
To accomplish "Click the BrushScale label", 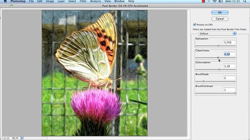I will pyautogui.click(x=202, y=74).
